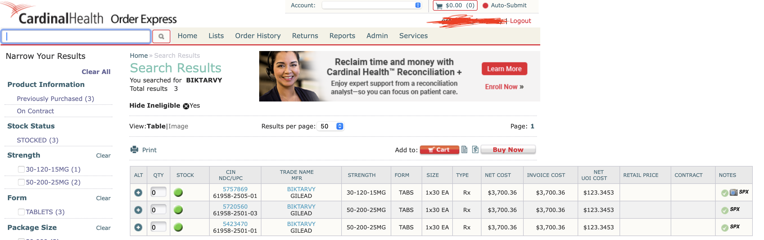Clear the Package Size filter

[103, 228]
